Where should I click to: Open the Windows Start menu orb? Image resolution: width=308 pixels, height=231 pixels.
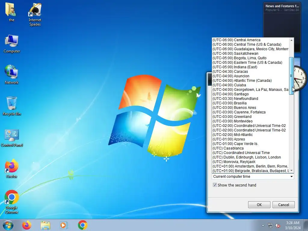tap(8, 225)
